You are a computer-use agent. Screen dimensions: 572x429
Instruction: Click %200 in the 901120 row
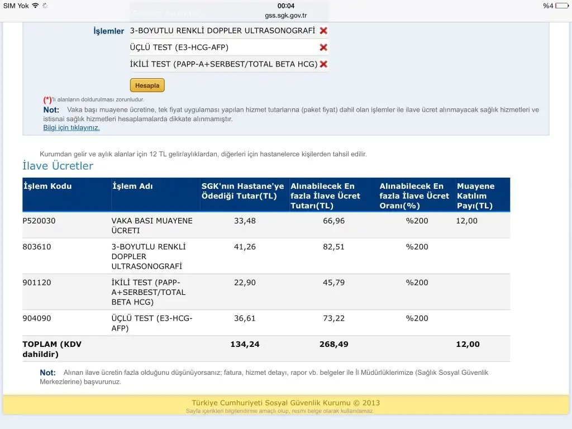pyautogui.click(x=417, y=282)
